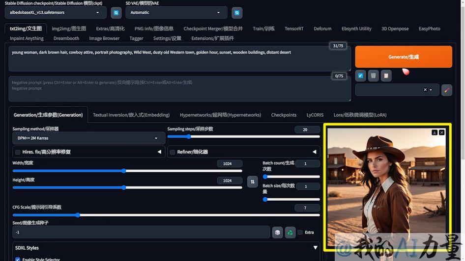Randomize the seed with the dice icon
The image size is (465, 261).
coord(277,232)
